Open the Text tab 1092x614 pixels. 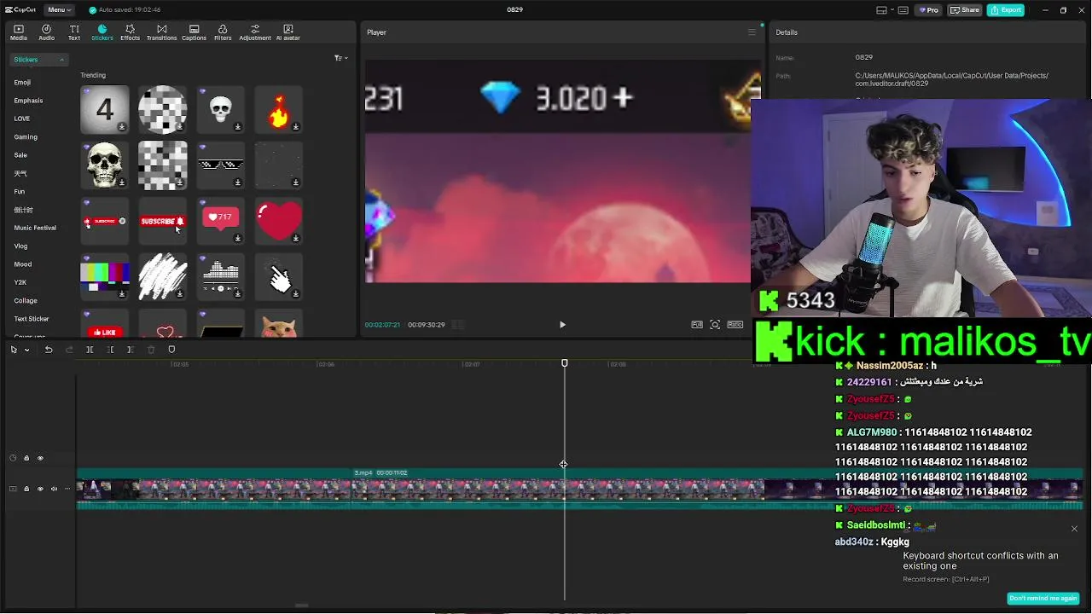74,32
